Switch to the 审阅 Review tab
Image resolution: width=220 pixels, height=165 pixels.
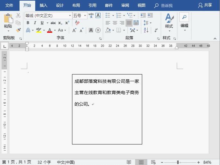pos(125,5)
